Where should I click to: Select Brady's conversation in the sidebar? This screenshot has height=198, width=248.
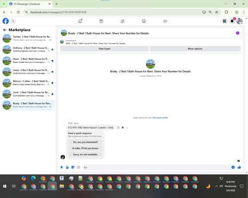28,105
